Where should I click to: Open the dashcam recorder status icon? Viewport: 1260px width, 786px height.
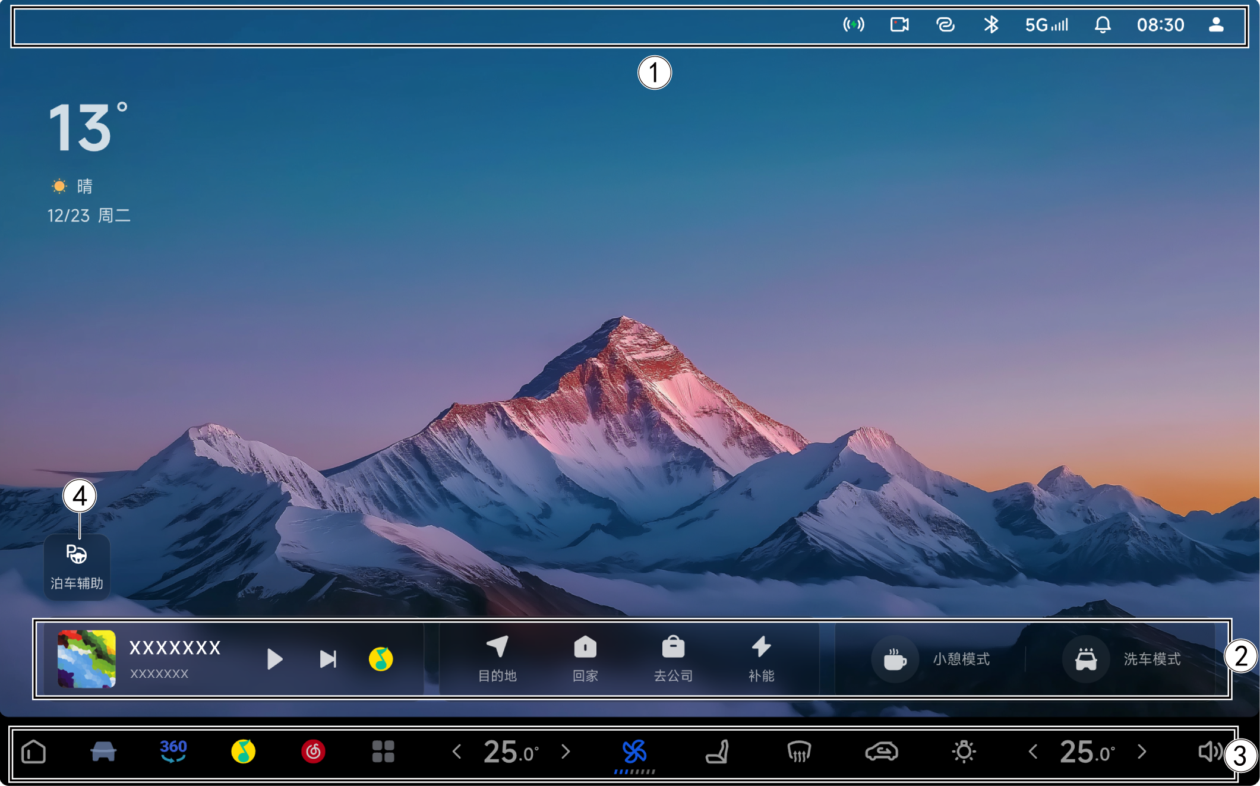[899, 25]
